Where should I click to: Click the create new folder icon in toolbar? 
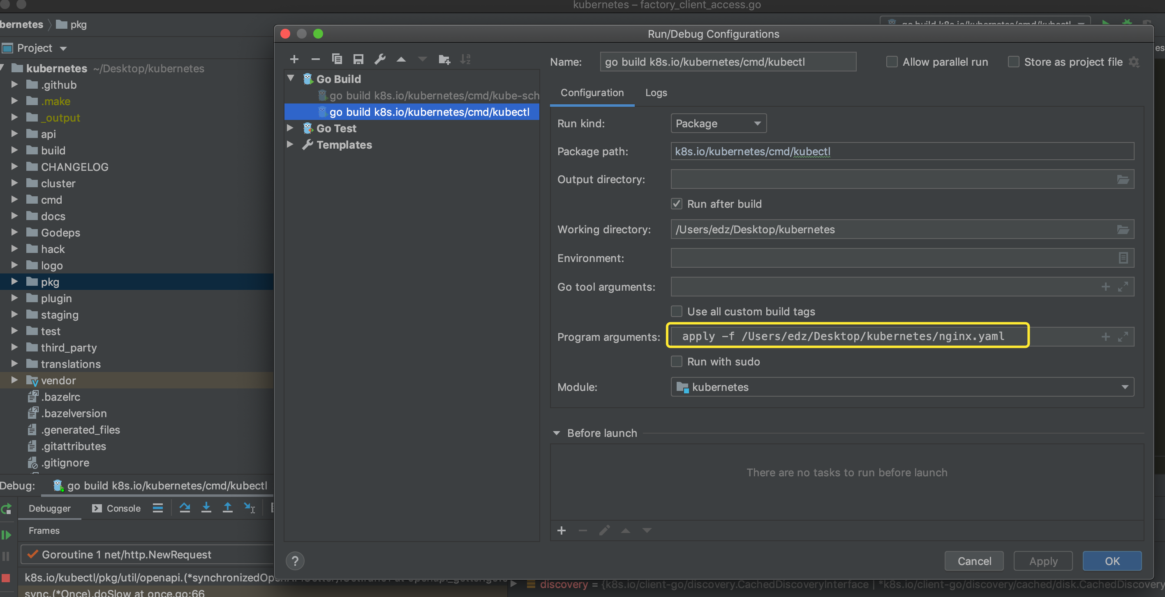[x=444, y=59]
